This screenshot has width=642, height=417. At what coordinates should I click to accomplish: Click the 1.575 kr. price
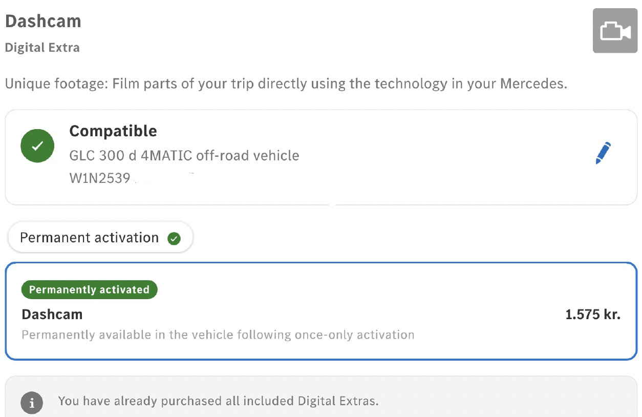click(x=593, y=315)
